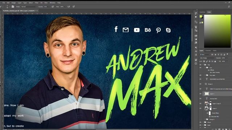232x130 pixels.
Task: Expand the Group 4 folder
Action: 205,120
